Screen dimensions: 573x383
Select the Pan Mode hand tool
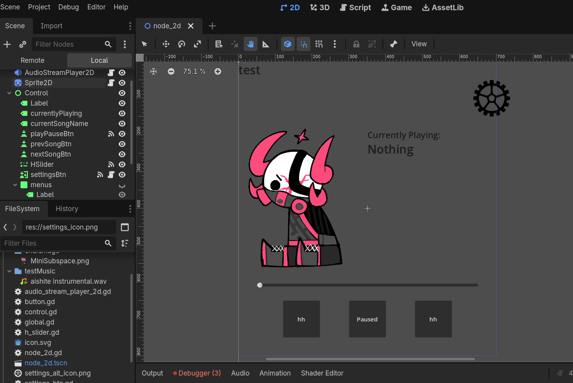point(250,44)
